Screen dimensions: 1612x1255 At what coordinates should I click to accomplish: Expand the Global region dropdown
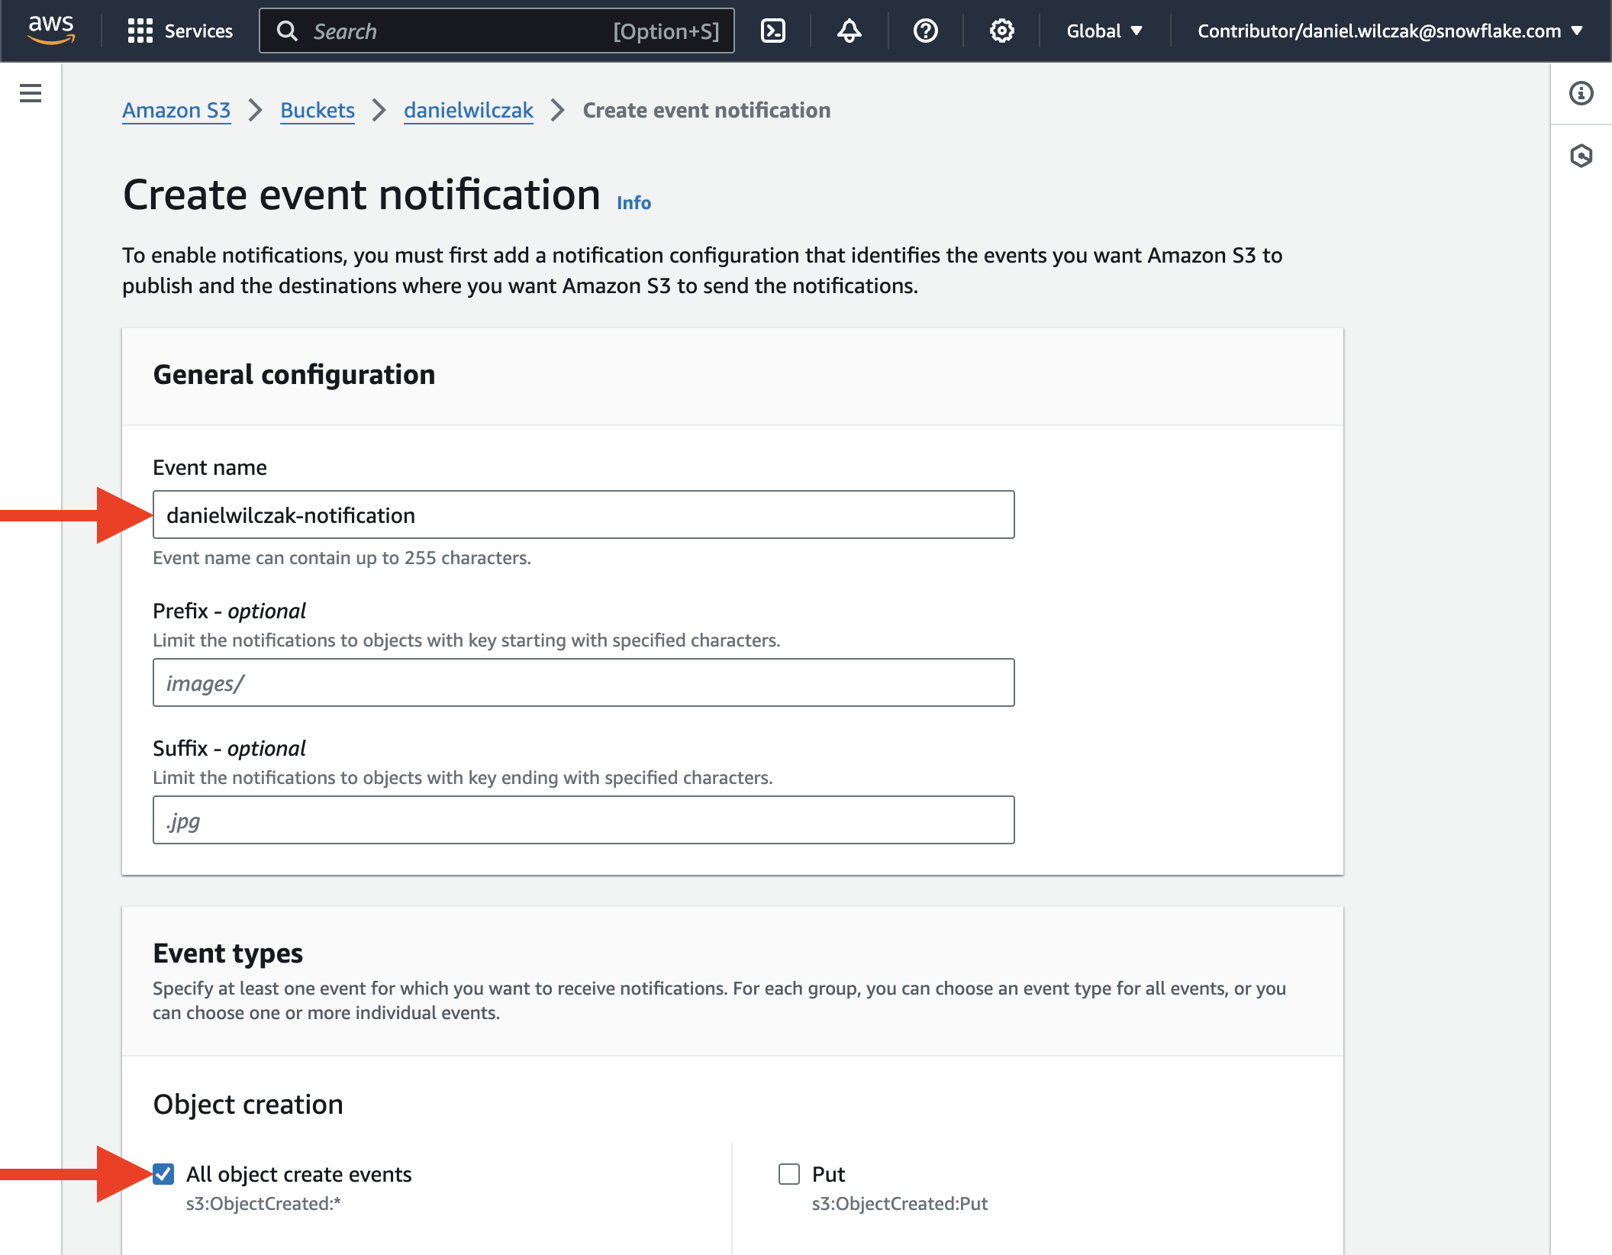pos(1104,31)
